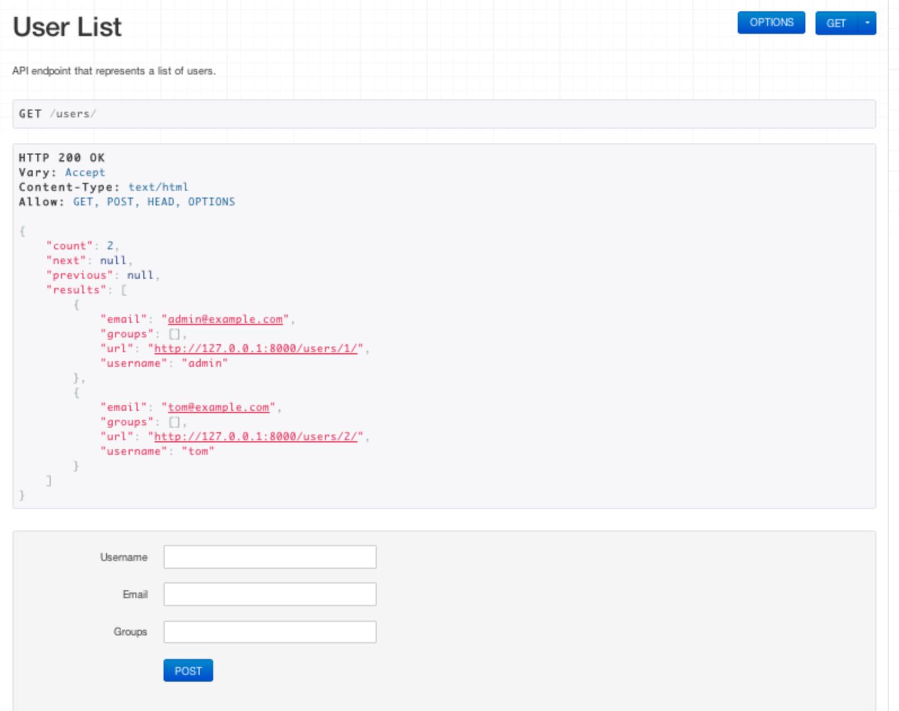Follow the users/2/ URL link
The height and width of the screenshot is (711, 899).
255,437
